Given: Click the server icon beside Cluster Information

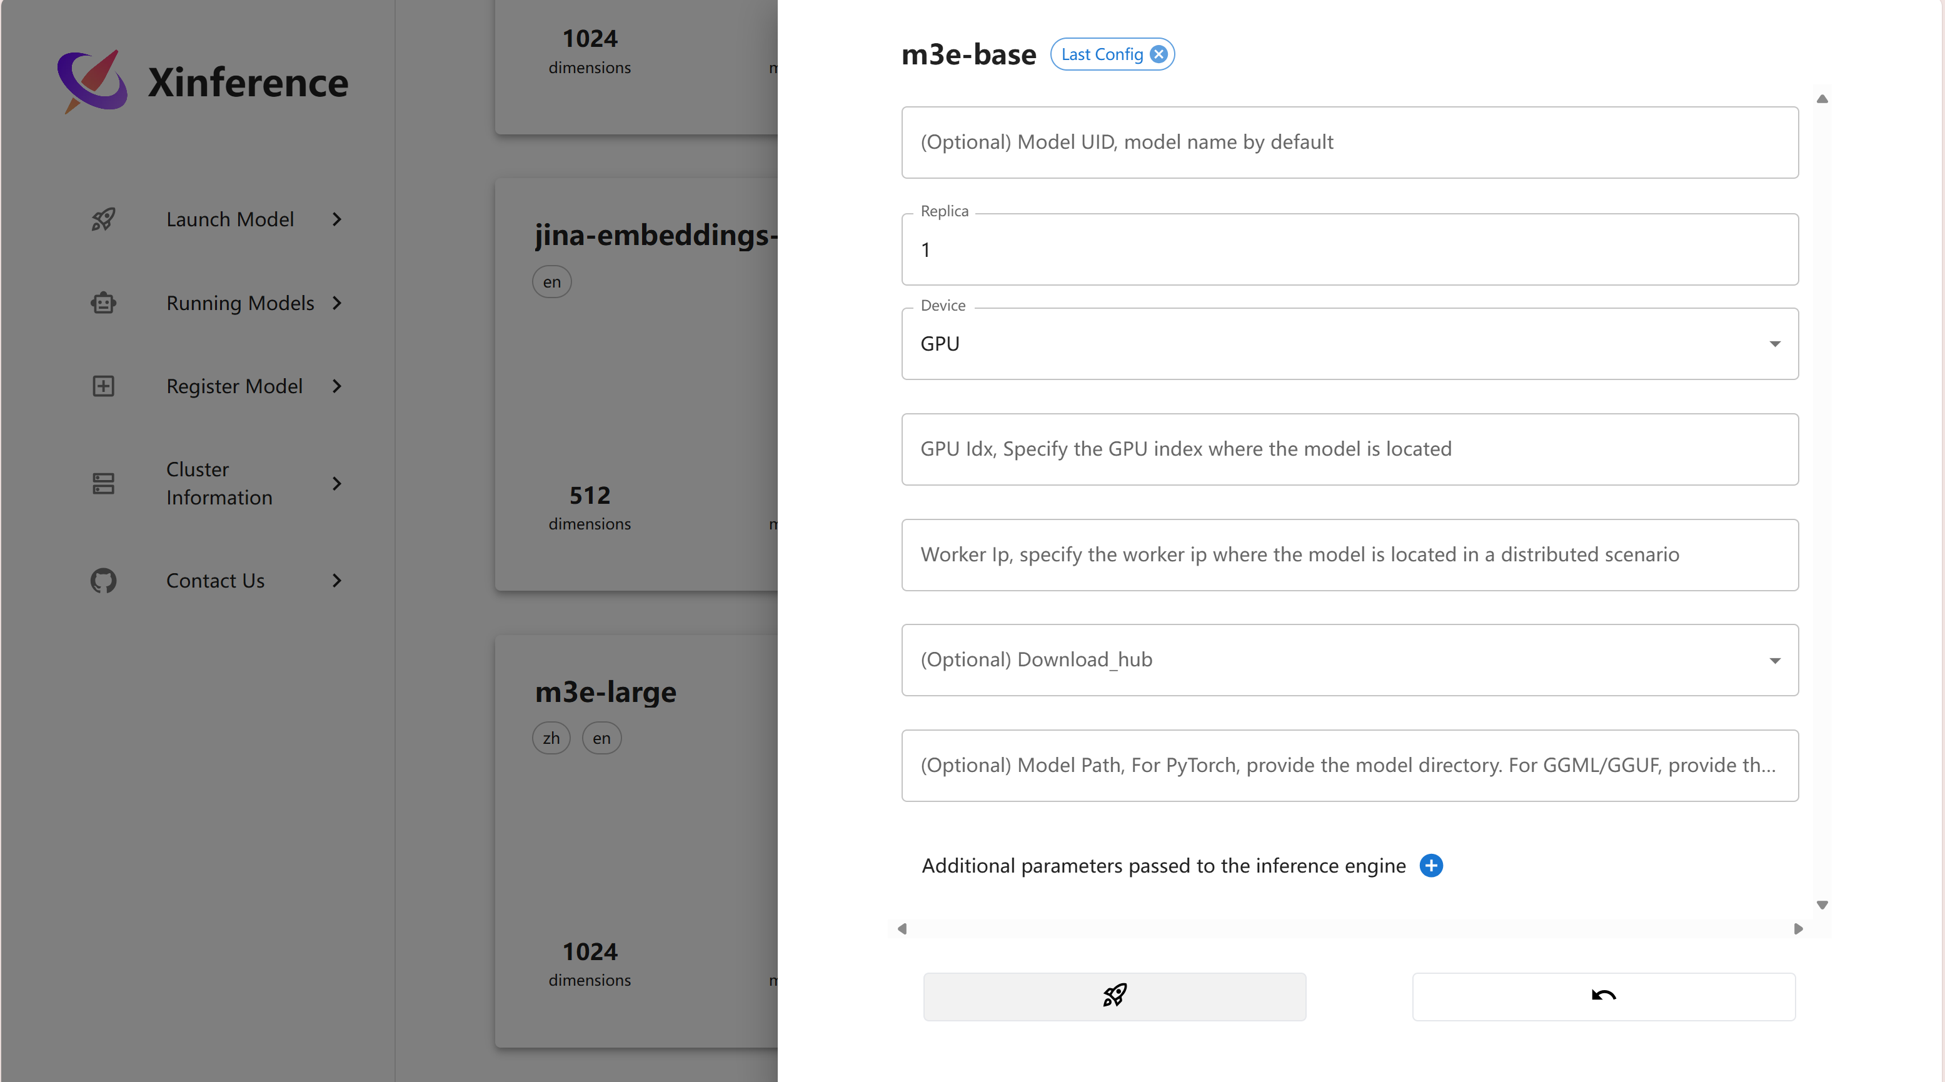Looking at the screenshot, I should 103,483.
